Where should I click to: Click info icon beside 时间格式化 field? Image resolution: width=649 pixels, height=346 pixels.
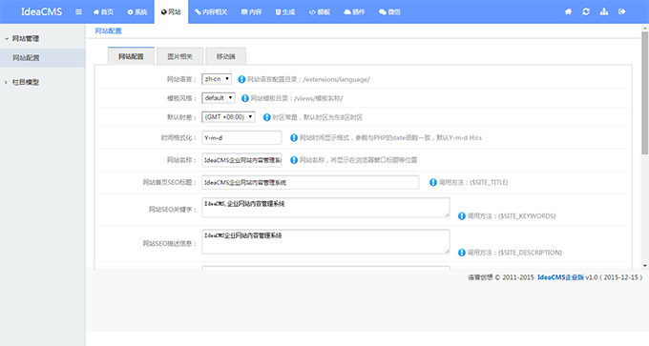pyautogui.click(x=294, y=137)
